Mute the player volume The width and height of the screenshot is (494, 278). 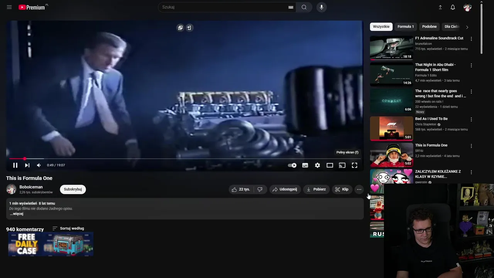click(39, 165)
